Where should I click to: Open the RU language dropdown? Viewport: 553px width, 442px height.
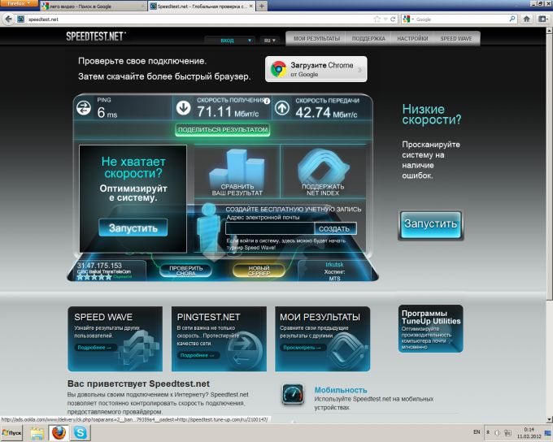point(269,40)
